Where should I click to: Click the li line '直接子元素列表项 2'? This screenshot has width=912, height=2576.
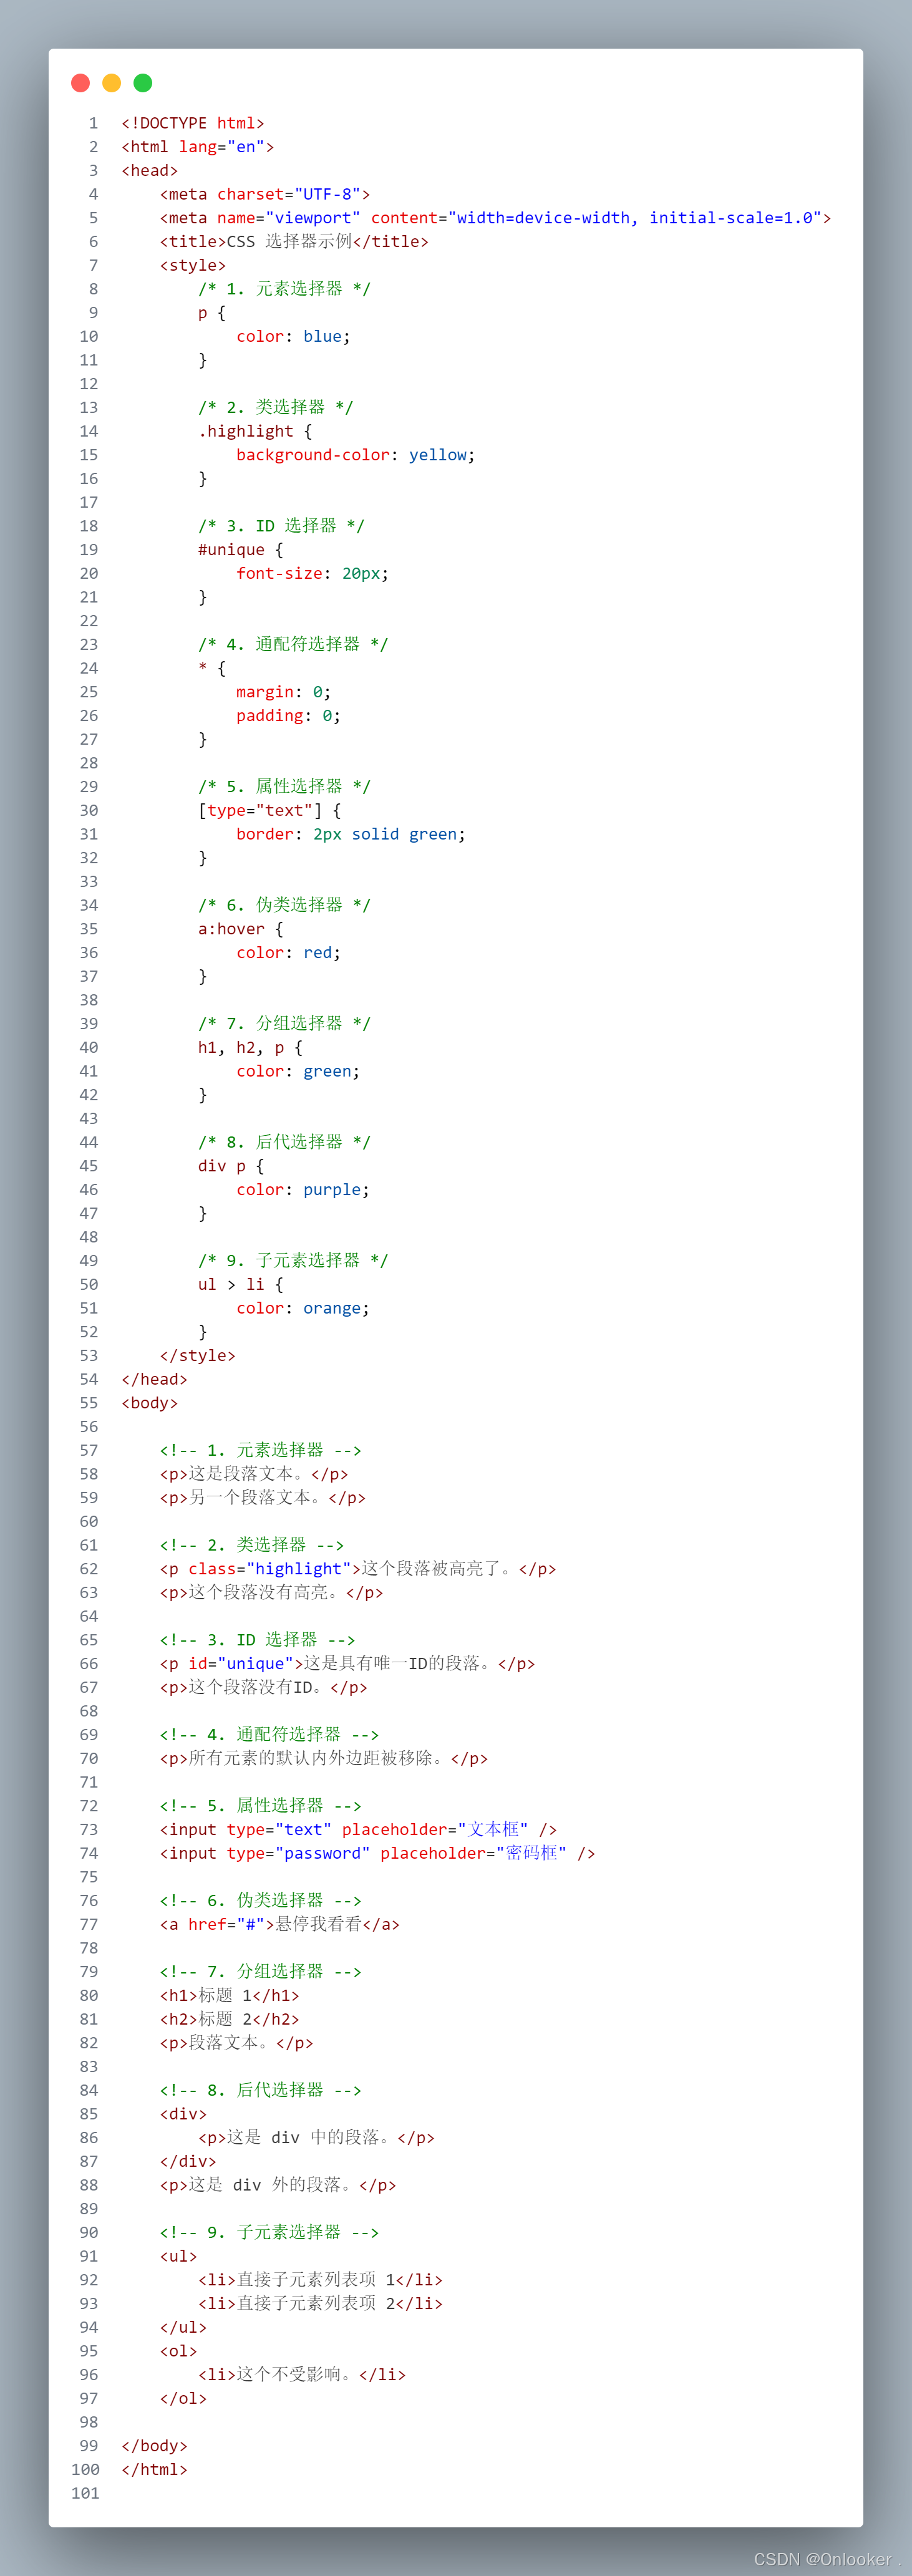click(320, 2303)
